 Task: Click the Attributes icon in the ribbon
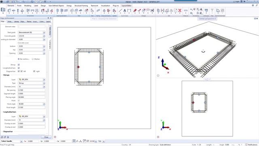click(206, 11)
